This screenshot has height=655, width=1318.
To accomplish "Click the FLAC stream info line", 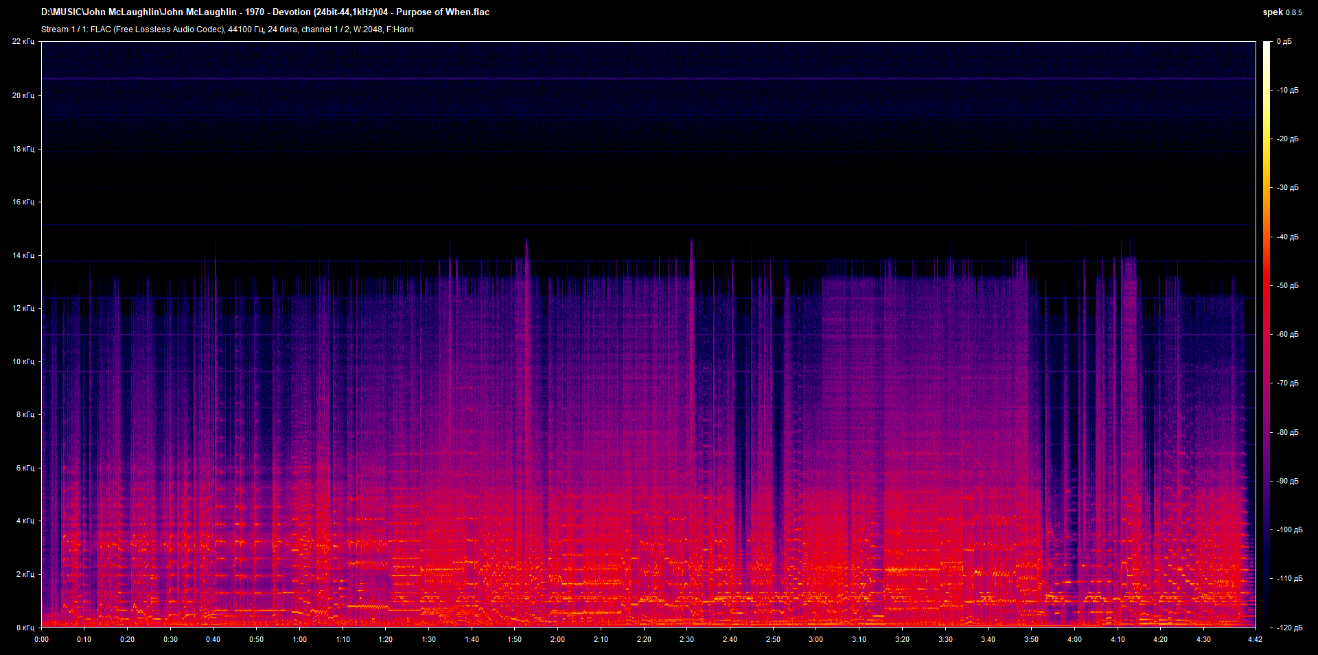I will (x=227, y=29).
